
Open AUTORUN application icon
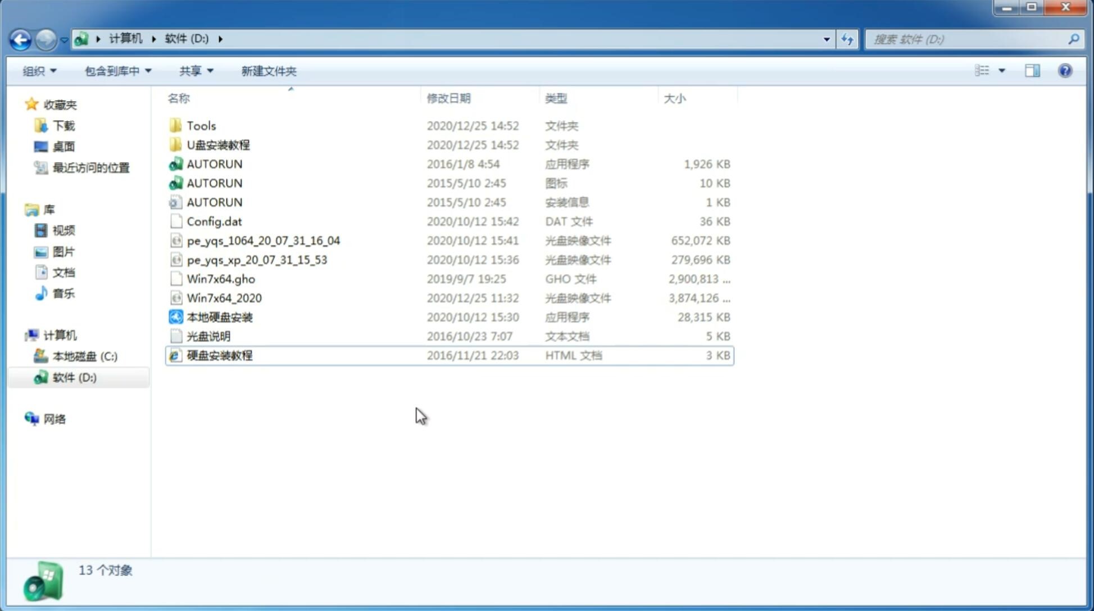pyautogui.click(x=214, y=163)
